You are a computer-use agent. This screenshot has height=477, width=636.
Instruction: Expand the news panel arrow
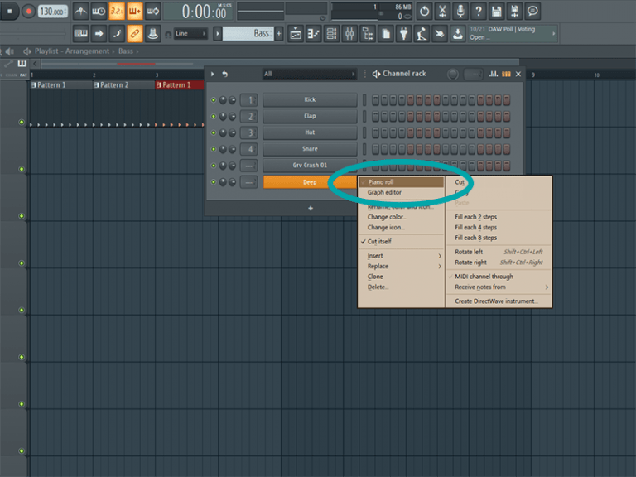pos(554,33)
